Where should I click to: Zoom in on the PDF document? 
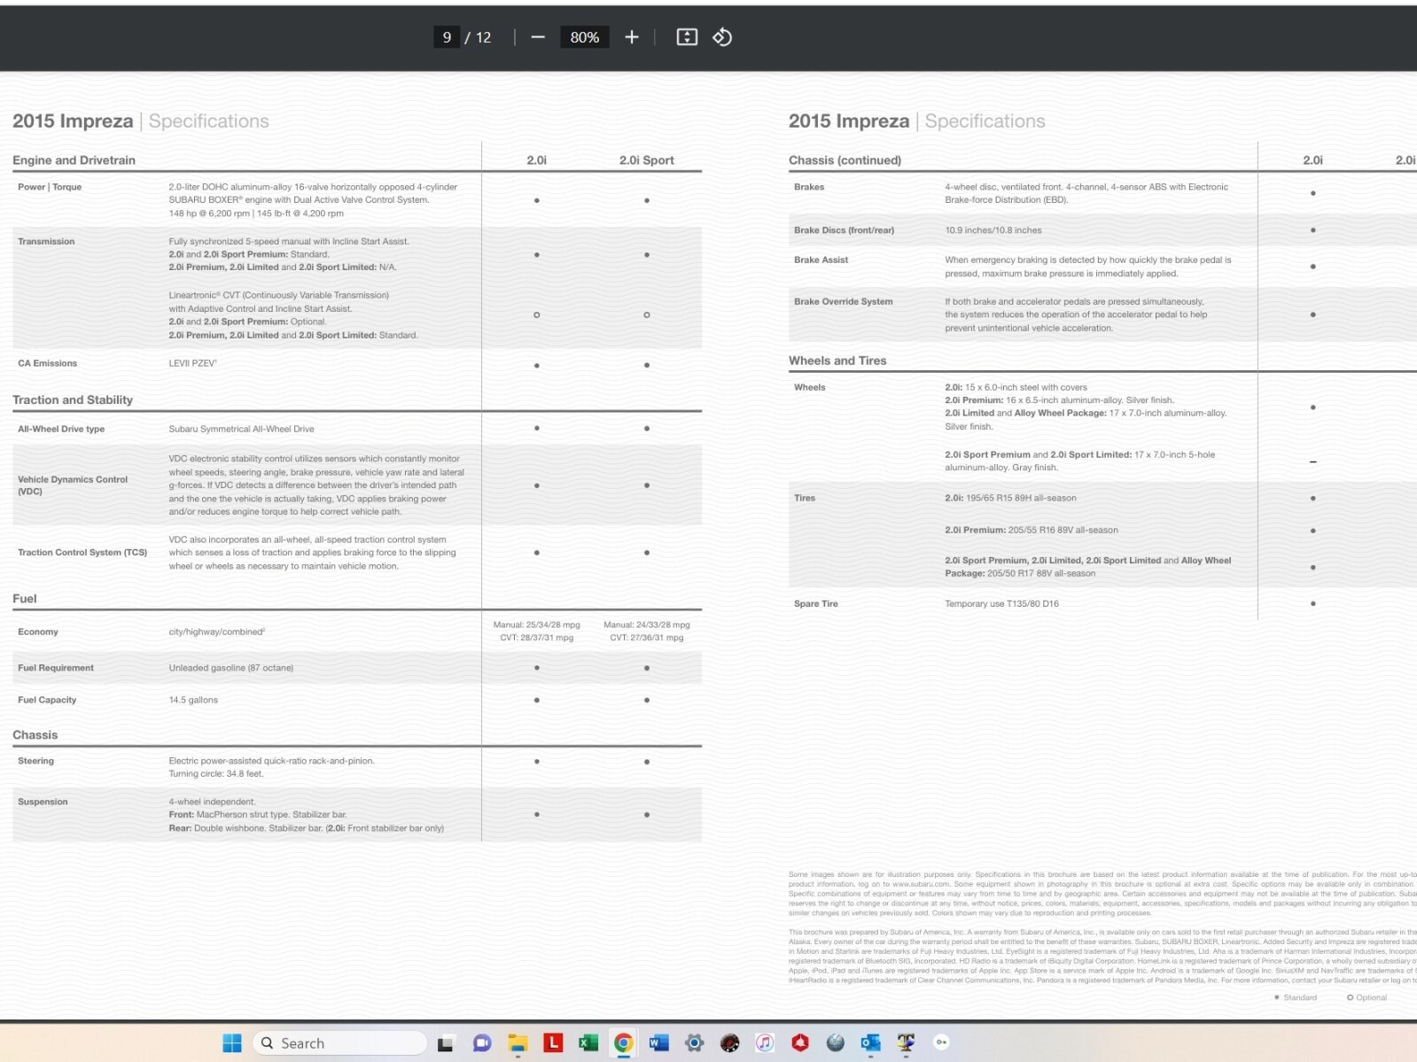631,37
